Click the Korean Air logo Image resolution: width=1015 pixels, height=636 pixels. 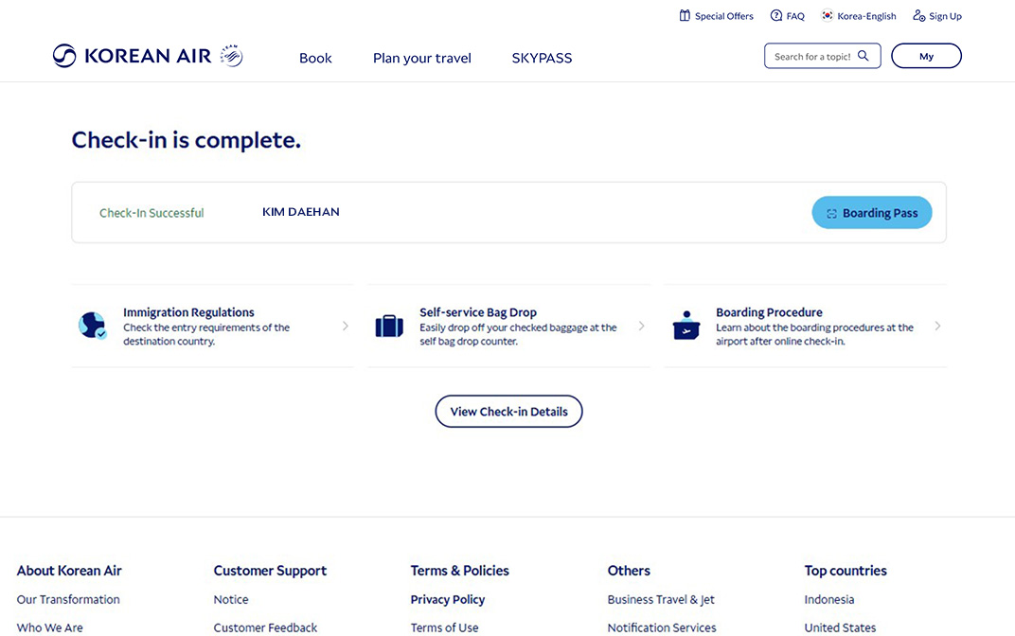pyautogui.click(x=132, y=56)
